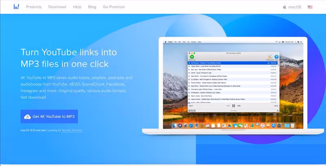Click the Photos icon in the pictured Dock
326x166 pixels.
click(x=229, y=126)
